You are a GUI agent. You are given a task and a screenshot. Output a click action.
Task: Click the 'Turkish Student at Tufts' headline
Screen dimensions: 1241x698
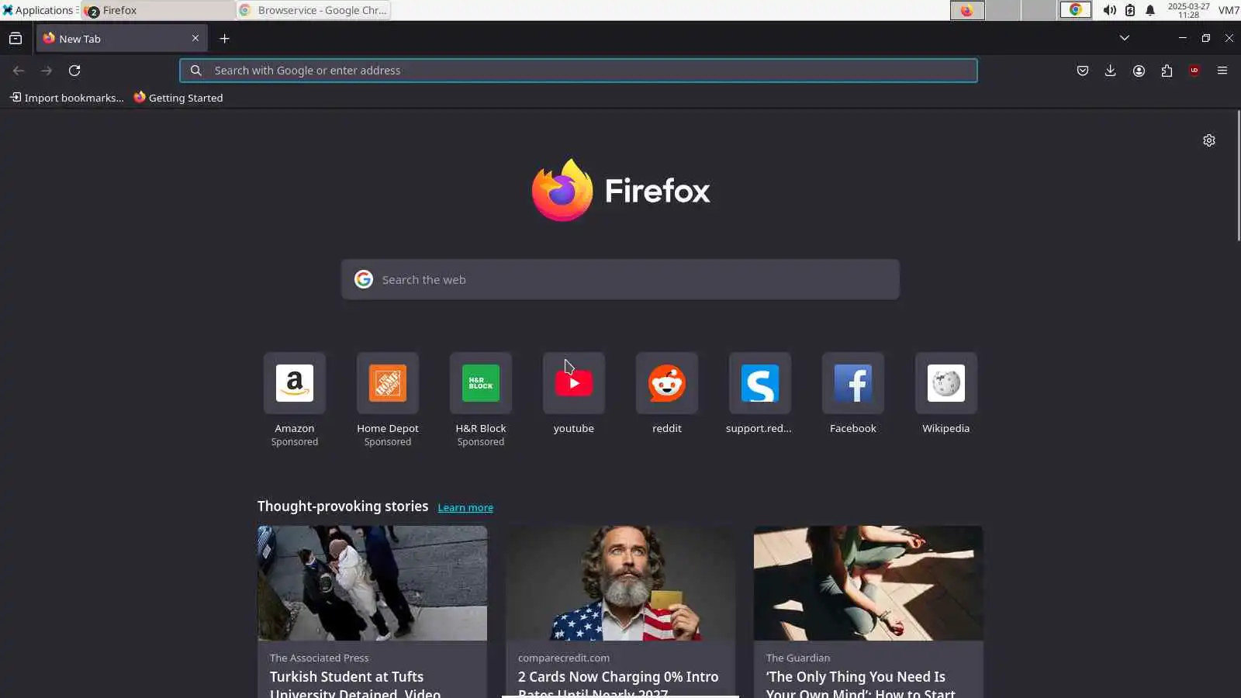tap(355, 684)
